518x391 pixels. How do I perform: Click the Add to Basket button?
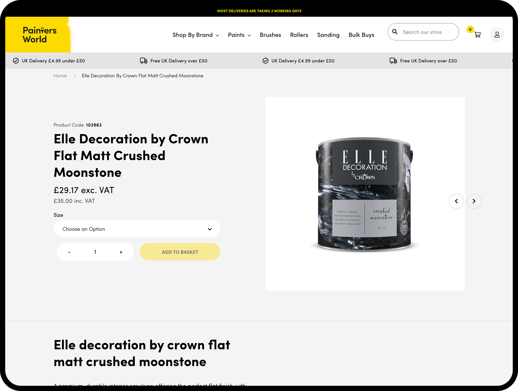[180, 252]
